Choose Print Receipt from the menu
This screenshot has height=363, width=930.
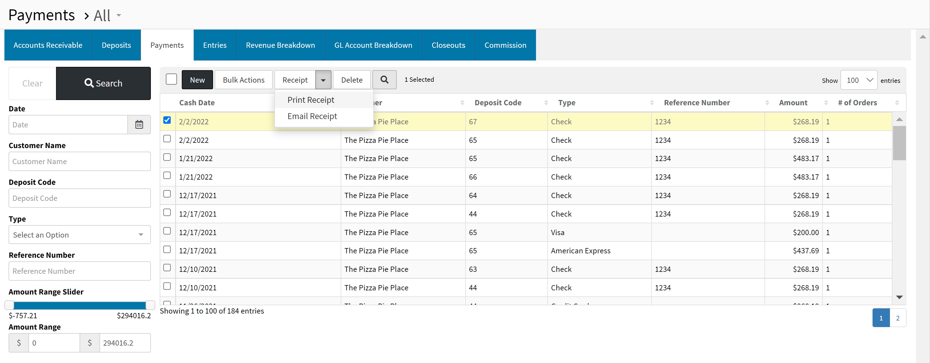pos(311,100)
